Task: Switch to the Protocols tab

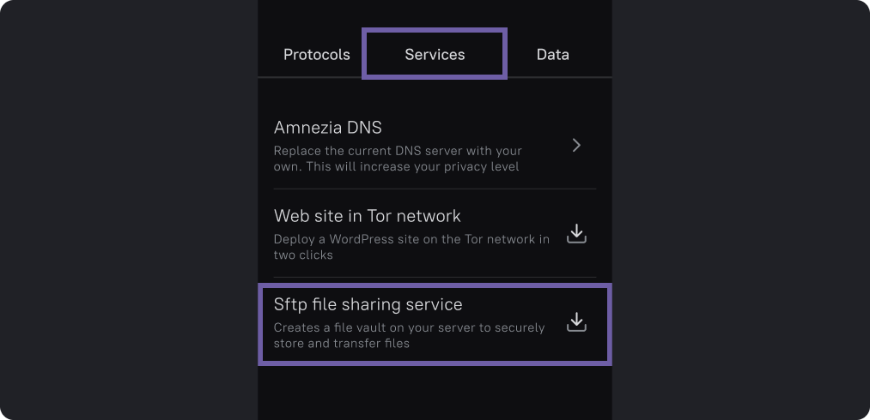Action: 317,54
